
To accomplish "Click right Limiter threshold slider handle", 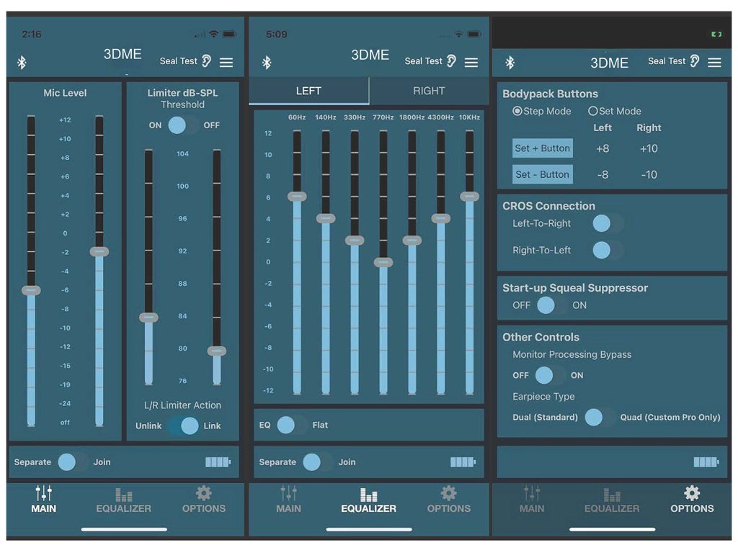I will tap(217, 351).
